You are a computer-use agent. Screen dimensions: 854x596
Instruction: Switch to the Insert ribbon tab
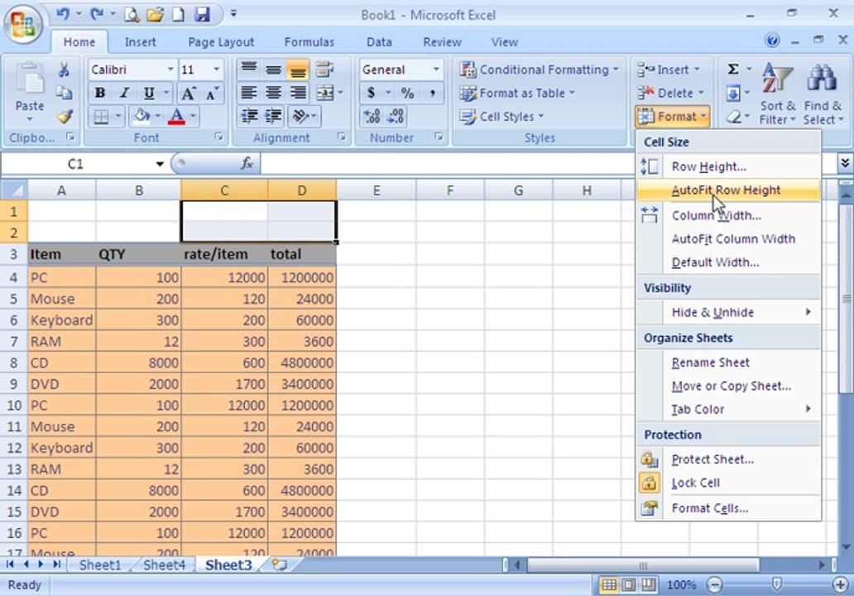tap(140, 42)
